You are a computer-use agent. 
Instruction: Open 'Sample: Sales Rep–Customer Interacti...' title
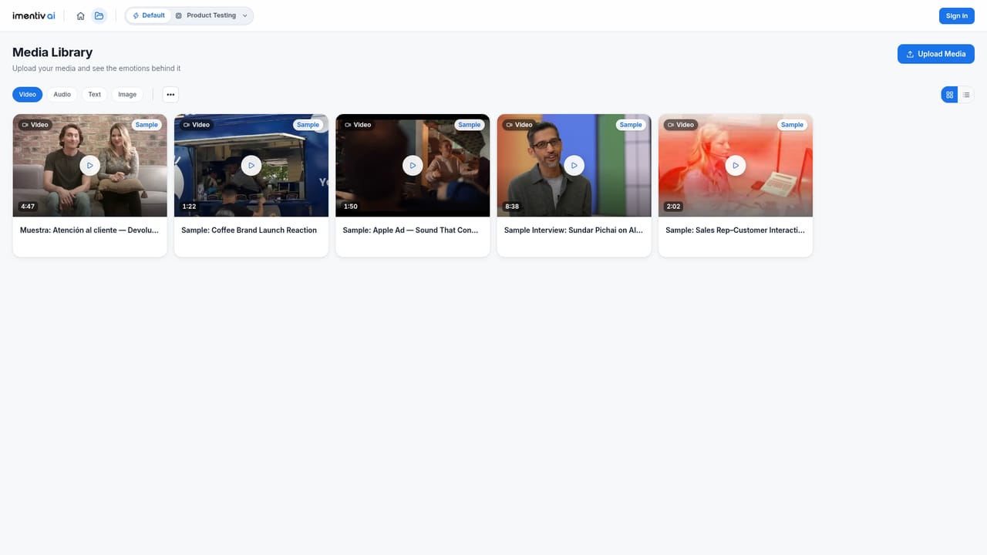click(x=735, y=230)
